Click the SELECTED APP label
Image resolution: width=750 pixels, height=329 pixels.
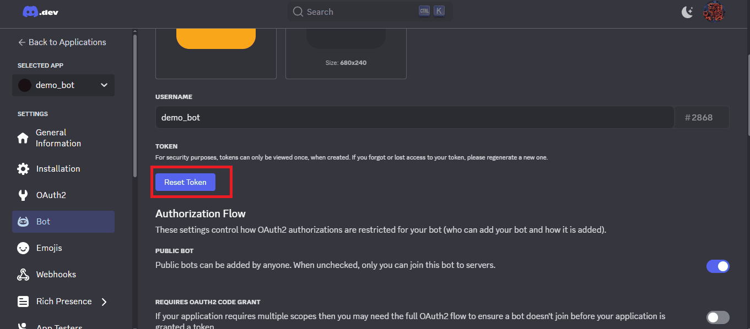point(40,65)
